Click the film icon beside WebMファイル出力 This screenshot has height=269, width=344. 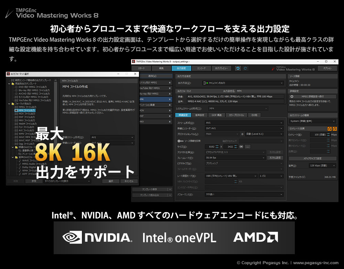point(16,123)
